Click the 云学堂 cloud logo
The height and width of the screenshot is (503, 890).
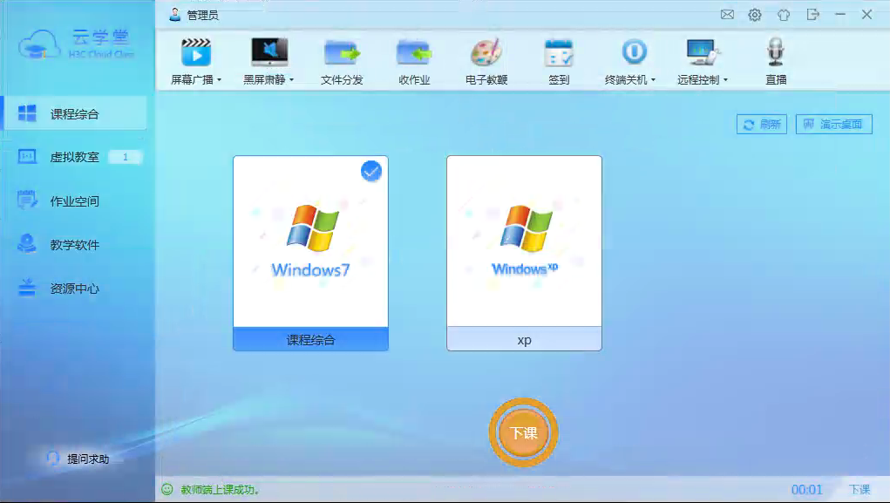pyautogui.click(x=76, y=44)
